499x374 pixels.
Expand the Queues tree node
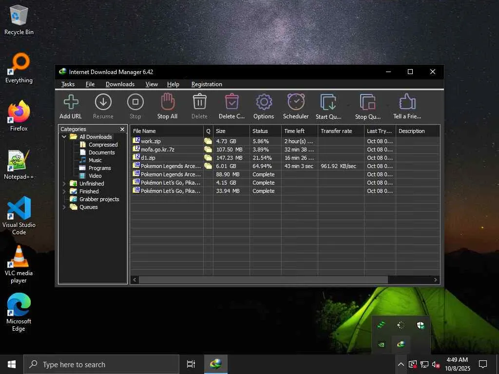64,207
